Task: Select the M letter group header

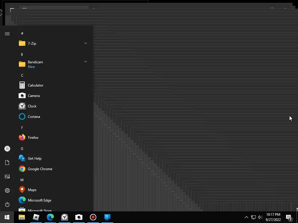Action: [x=22, y=180]
